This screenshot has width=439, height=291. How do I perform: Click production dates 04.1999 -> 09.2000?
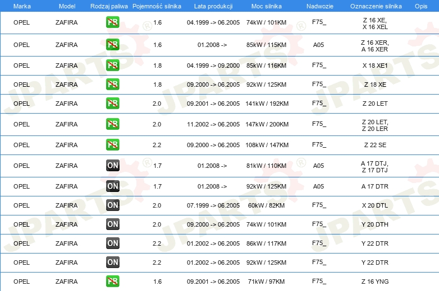pos(213,65)
